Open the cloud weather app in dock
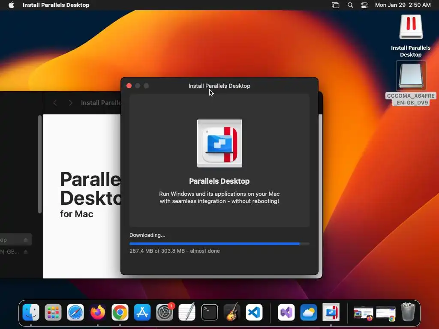The height and width of the screenshot is (329, 439). coord(309,312)
